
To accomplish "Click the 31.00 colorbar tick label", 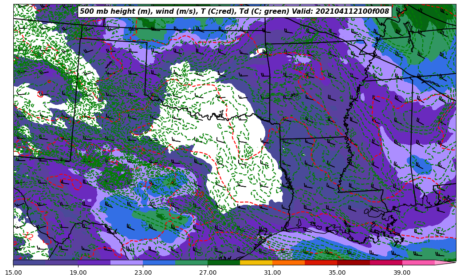I will pos(272,272).
